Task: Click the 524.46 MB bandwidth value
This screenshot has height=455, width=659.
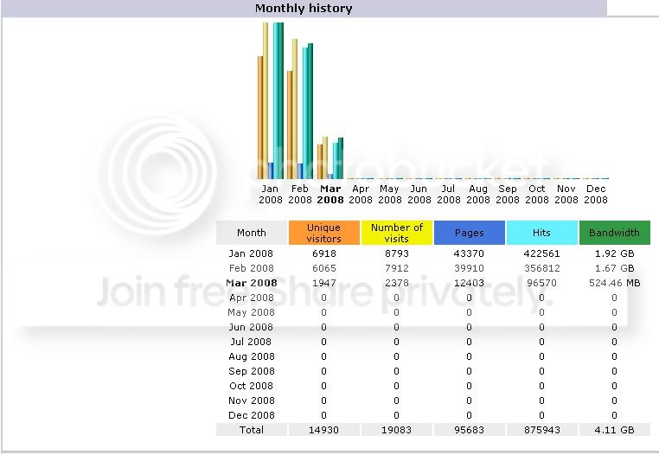Action: 614,283
